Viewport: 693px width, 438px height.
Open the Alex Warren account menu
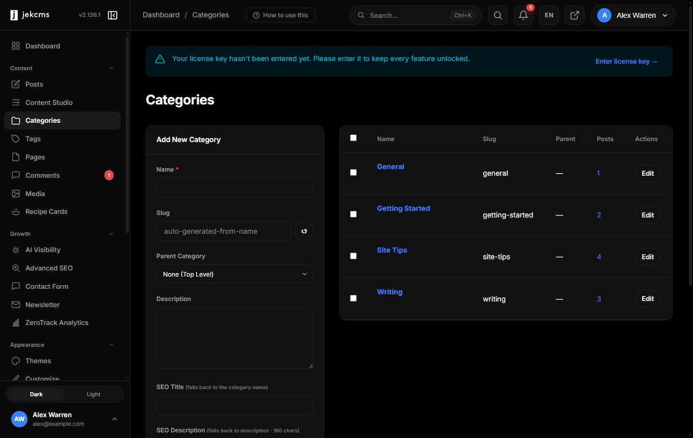[633, 15]
